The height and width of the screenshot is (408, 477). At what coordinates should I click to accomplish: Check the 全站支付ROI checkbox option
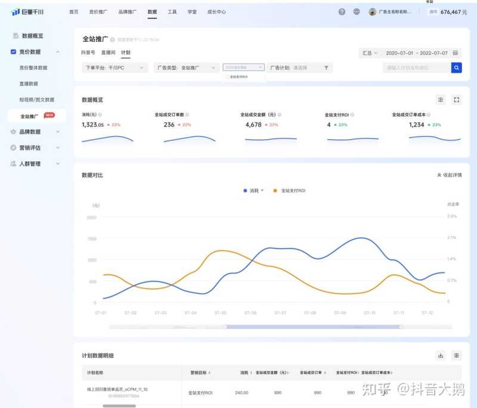pos(226,77)
